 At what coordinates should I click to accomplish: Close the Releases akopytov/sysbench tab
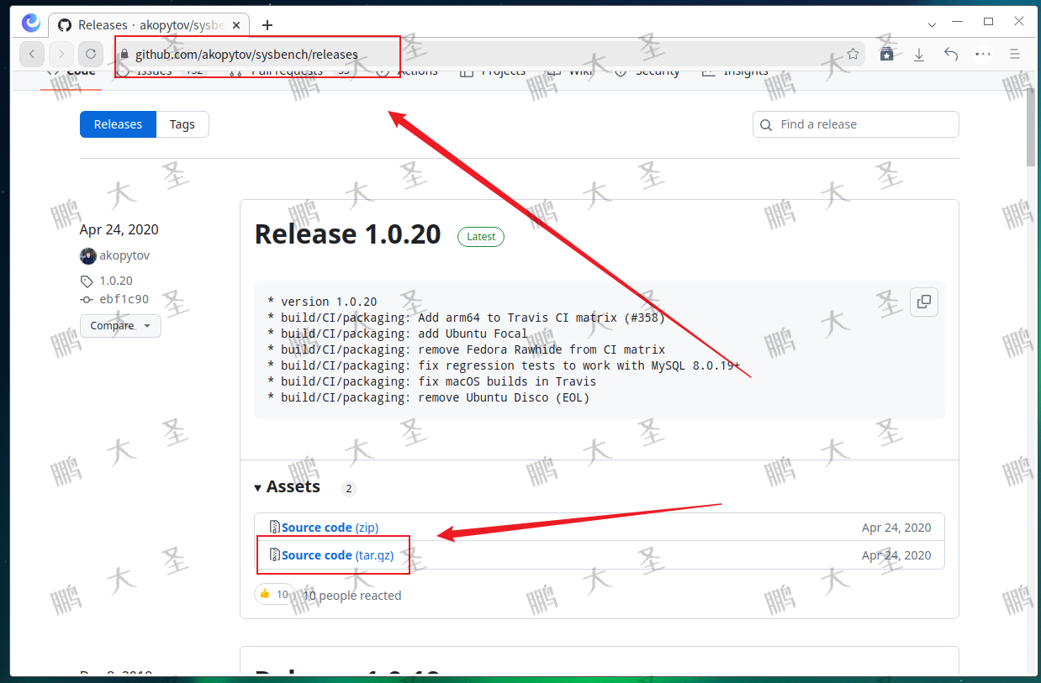pyautogui.click(x=238, y=25)
